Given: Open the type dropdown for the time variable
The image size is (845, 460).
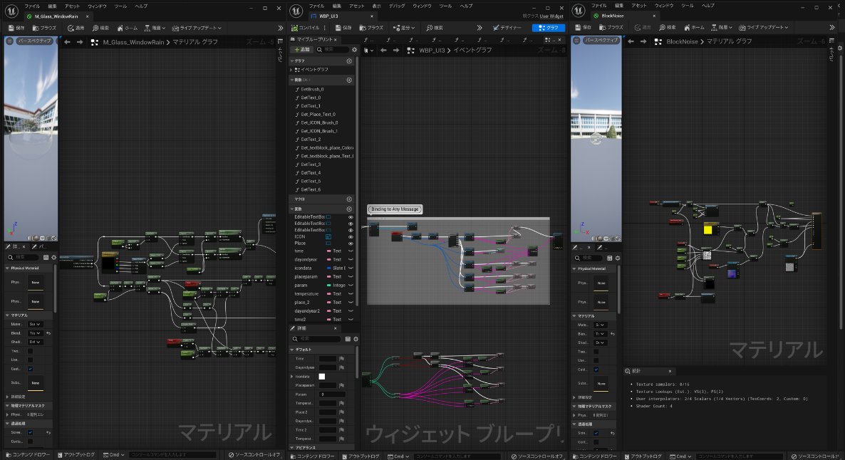Looking at the screenshot, I should (351, 251).
